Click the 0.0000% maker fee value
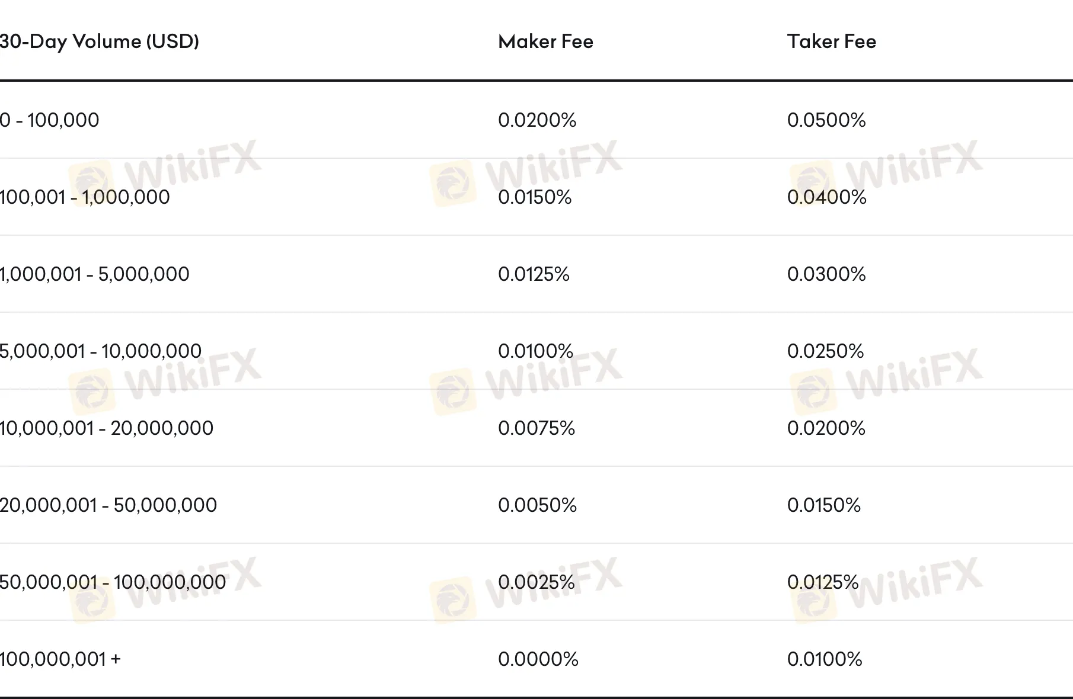The height and width of the screenshot is (699, 1073). click(538, 659)
